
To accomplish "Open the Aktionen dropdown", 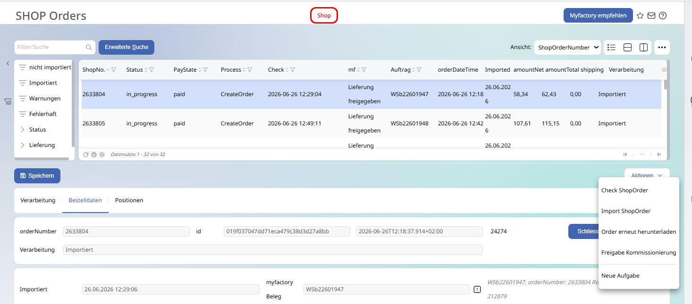I will pyautogui.click(x=647, y=175).
